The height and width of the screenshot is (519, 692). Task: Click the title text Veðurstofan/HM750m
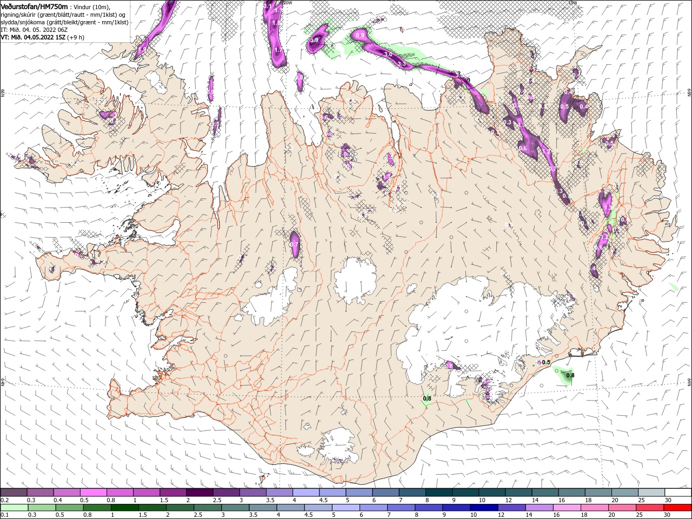point(34,6)
